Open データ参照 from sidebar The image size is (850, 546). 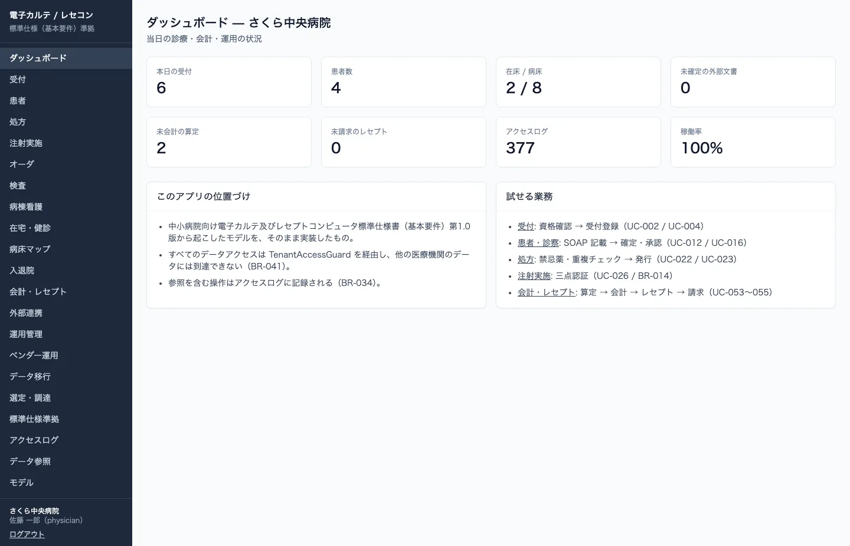(66, 462)
